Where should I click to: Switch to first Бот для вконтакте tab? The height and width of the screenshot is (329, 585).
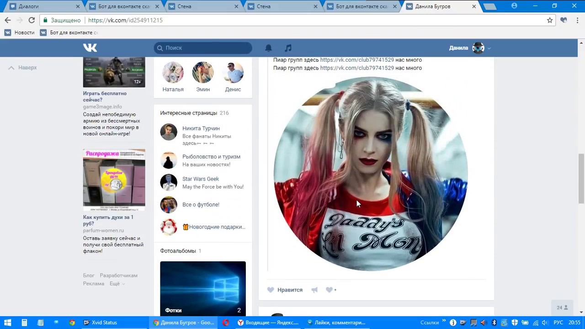[123, 6]
